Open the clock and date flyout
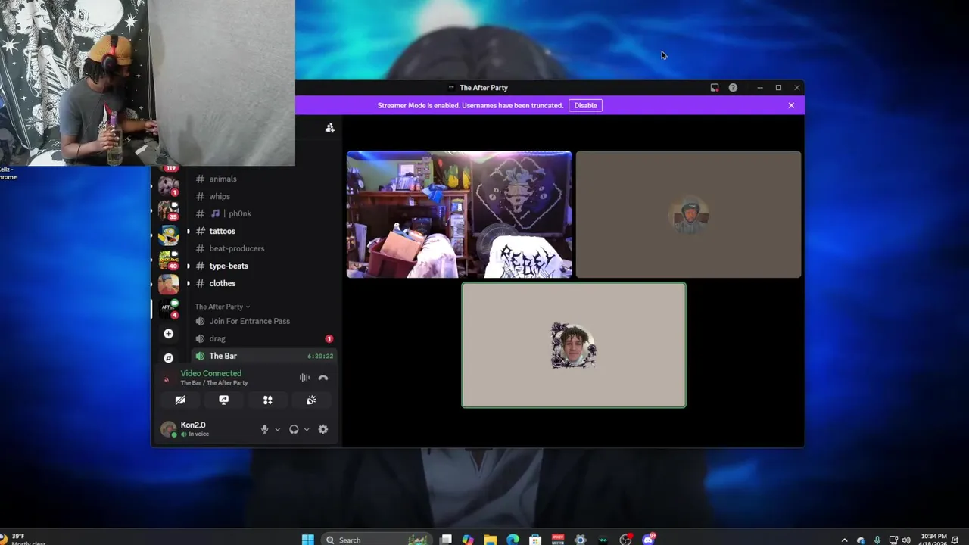The image size is (969, 545). tap(934, 540)
